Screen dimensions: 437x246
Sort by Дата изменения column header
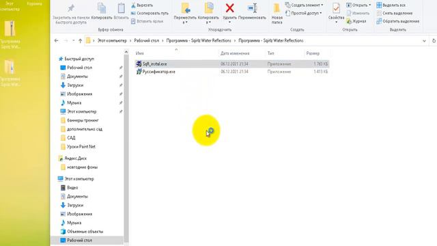point(235,53)
